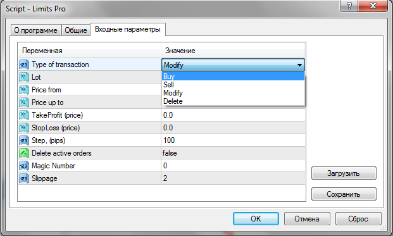Click the Переменная column header
393x236 pixels.
click(89, 51)
